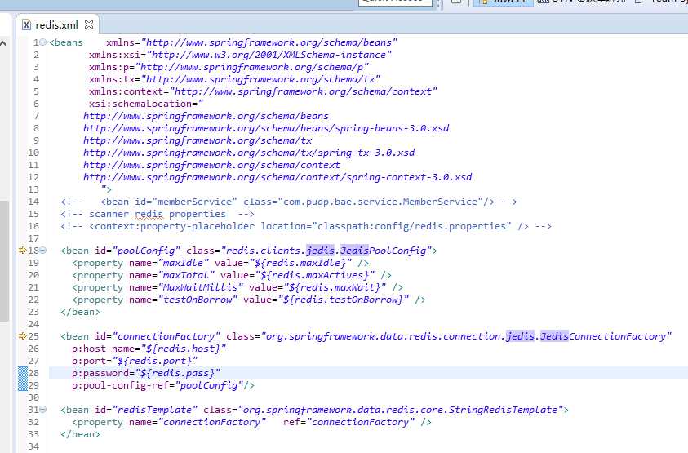Click the arrow marker icon at line 25
Viewport: 688px width, 453px height.
23,336
